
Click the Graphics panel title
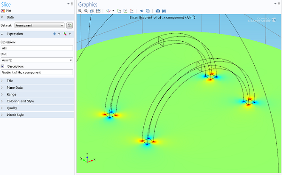[88, 5]
